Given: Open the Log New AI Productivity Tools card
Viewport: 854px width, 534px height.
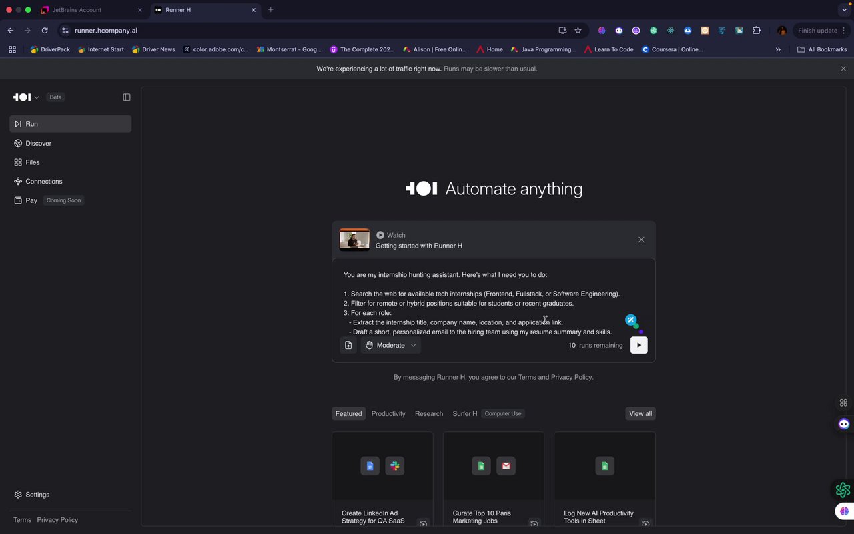Looking at the screenshot, I should pos(604,479).
